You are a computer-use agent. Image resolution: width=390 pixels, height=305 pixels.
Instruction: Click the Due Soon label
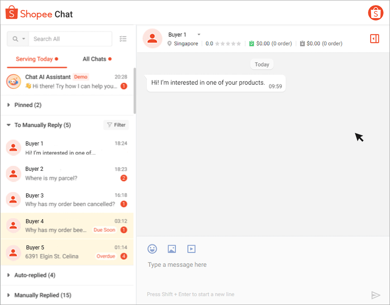point(104,230)
